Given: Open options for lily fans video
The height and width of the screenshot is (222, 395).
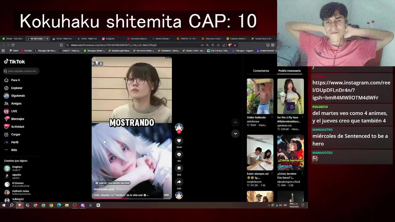Looking at the screenshot, I should 302,117.
